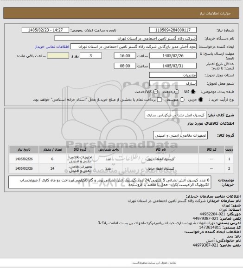Click need date 1405/02/26 in row 2

[24, 168]
